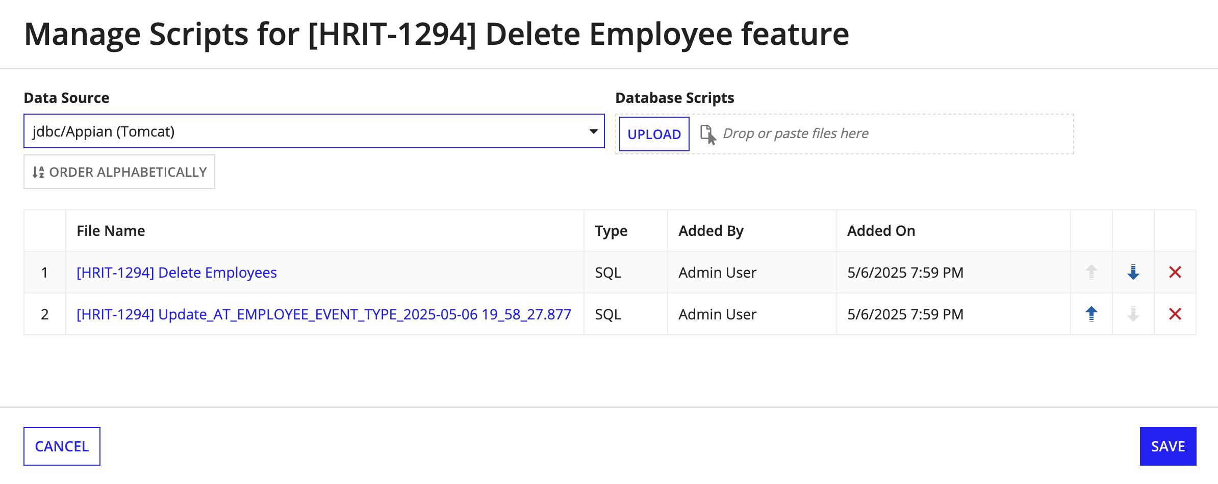Screen dimensions: 1218x484
Task: Open Update_AT_EMPLOYEE_EVENT_TYPE script link
Action: (x=324, y=314)
